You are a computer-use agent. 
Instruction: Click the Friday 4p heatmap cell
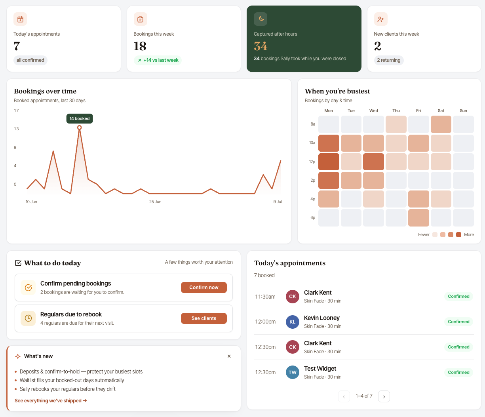(418, 199)
